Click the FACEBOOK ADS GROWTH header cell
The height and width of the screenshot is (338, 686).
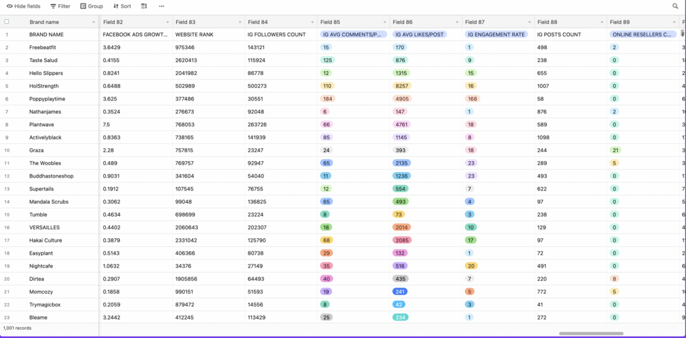click(136, 34)
